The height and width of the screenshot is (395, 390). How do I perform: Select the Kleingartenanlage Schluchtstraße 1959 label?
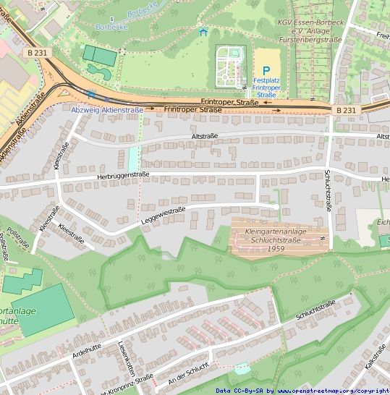pos(276,240)
